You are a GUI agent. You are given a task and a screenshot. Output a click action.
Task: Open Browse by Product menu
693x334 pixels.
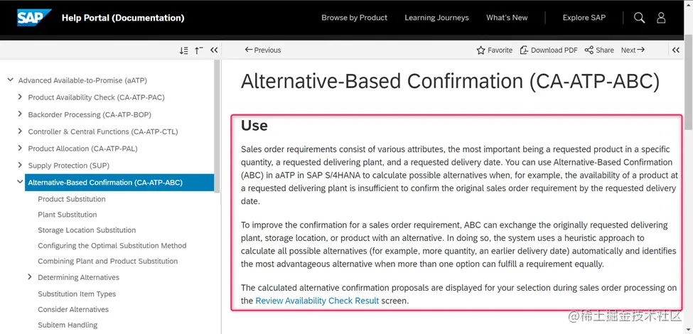[355, 18]
